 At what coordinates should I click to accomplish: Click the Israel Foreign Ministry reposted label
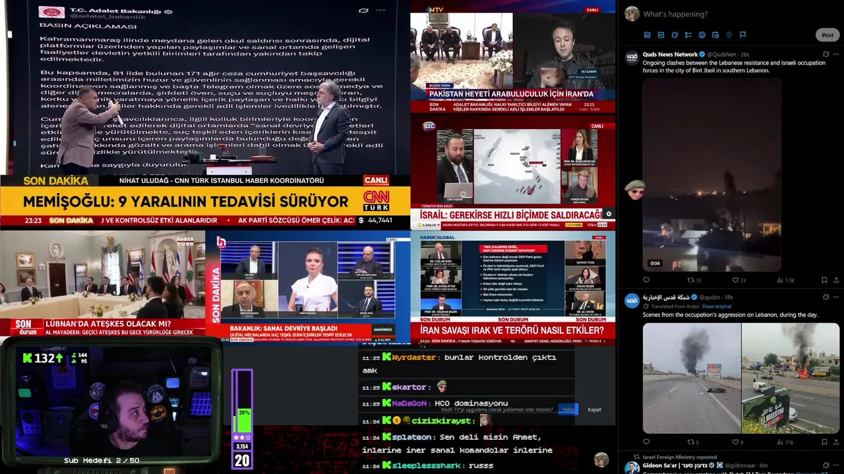[x=680, y=457]
